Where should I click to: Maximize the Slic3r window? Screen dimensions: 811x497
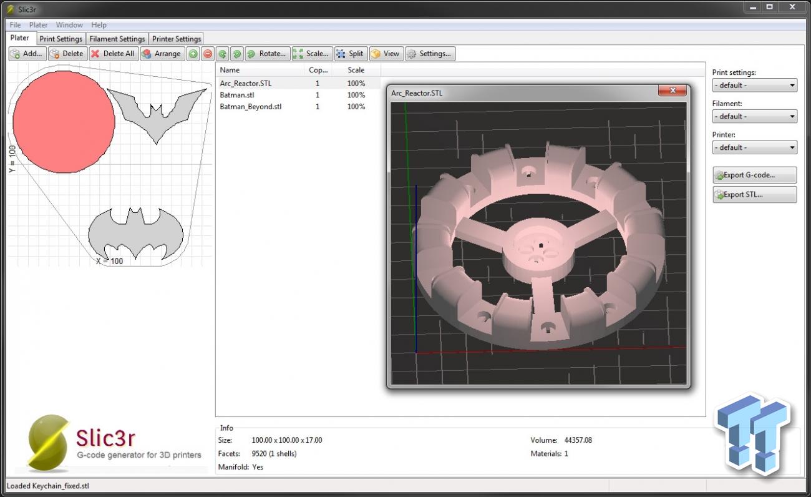770,7
